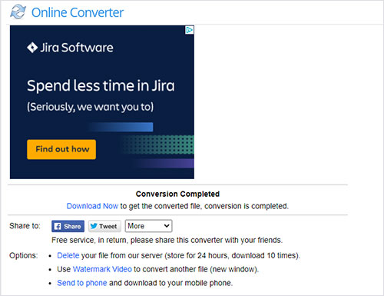The width and height of the screenshot is (384, 296).
Task: Share to Facebook with the Share button
Action: pyautogui.click(x=68, y=226)
